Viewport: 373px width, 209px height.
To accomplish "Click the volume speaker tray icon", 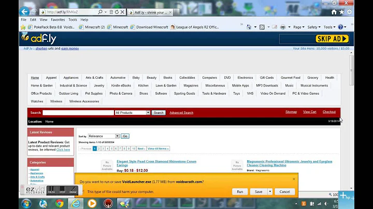I will point(326,203).
